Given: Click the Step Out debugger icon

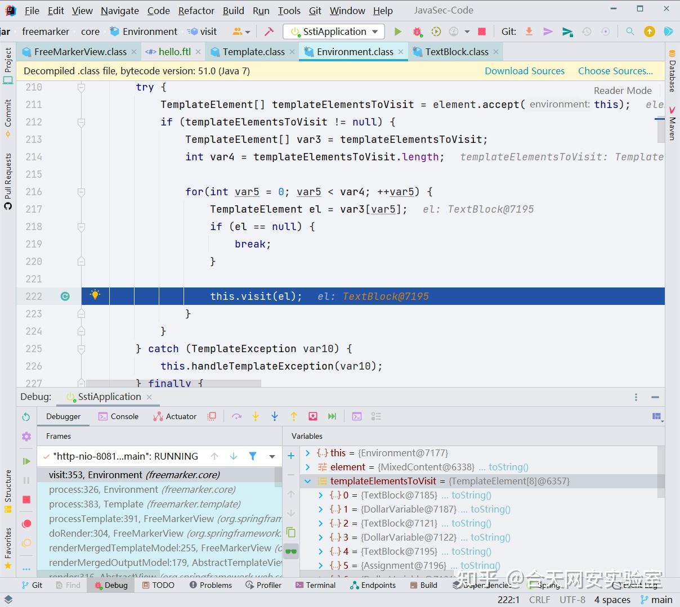Looking at the screenshot, I should (x=294, y=416).
